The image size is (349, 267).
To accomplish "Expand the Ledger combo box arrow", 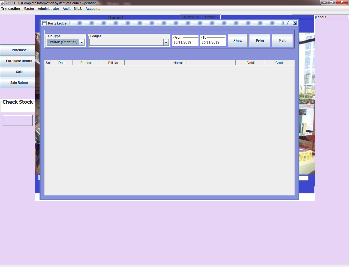I will (166, 42).
